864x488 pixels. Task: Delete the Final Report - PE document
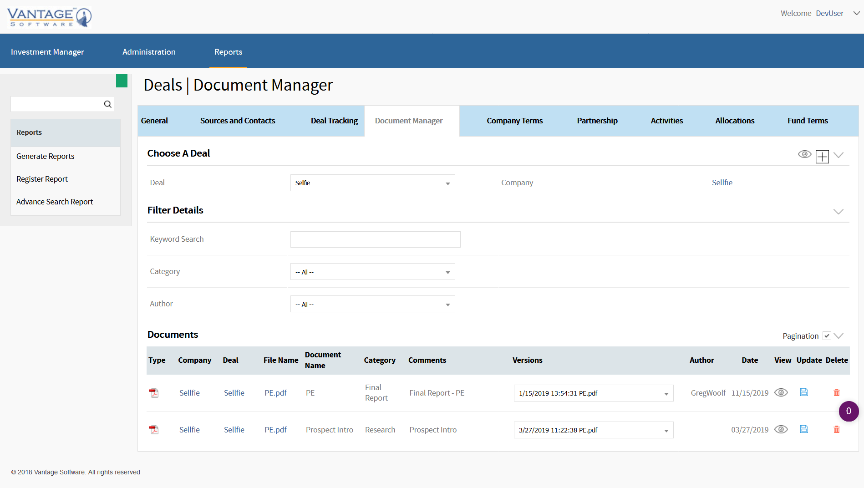coord(837,392)
